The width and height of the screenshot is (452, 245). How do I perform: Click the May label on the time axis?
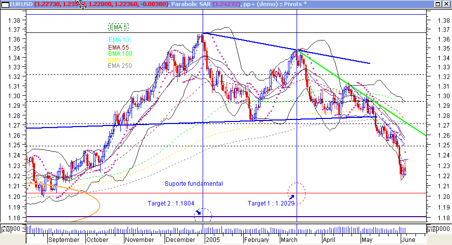click(367, 240)
